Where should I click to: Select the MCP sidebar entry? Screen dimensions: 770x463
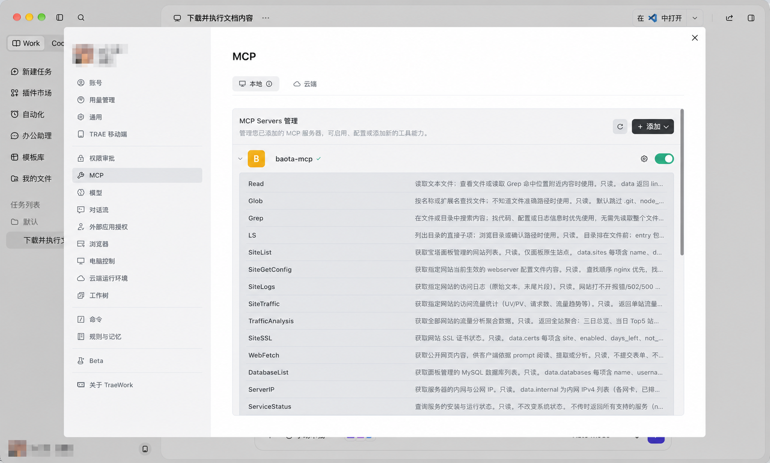[137, 175]
